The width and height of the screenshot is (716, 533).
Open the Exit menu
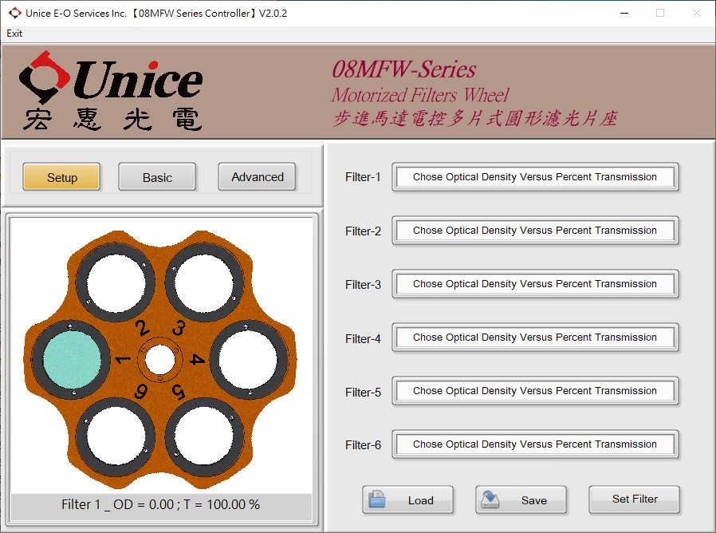coord(14,34)
